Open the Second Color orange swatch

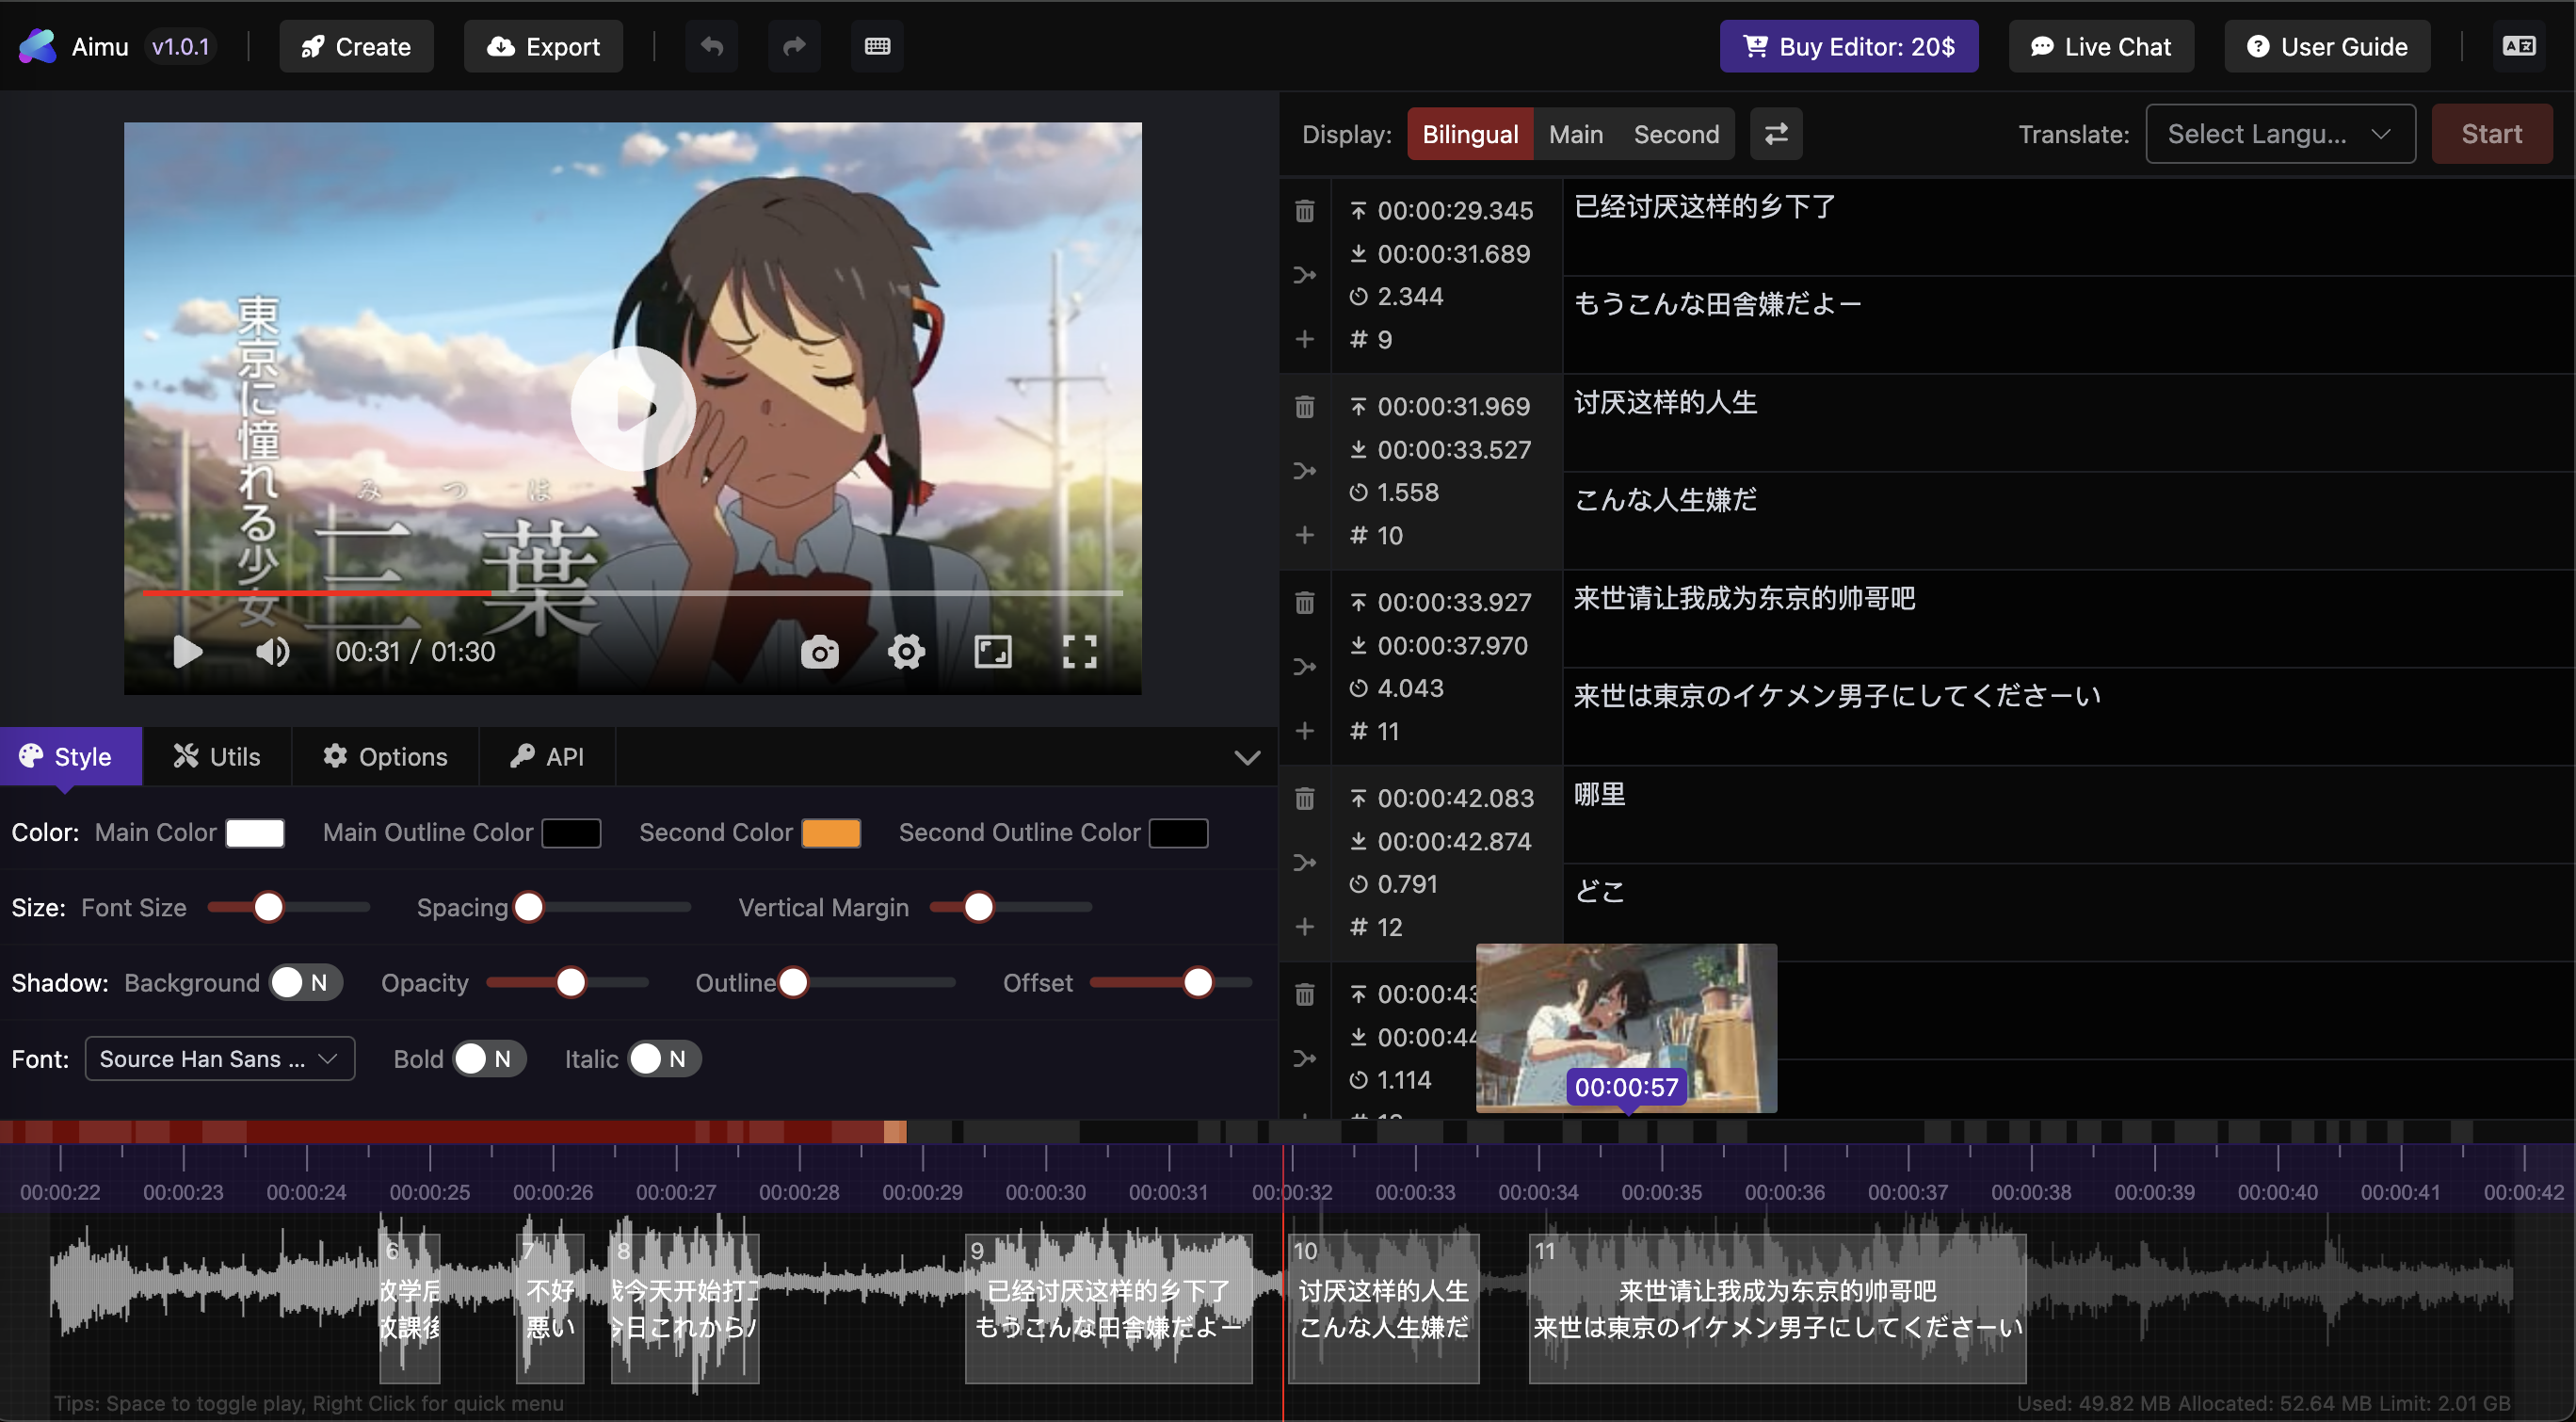pos(831,833)
